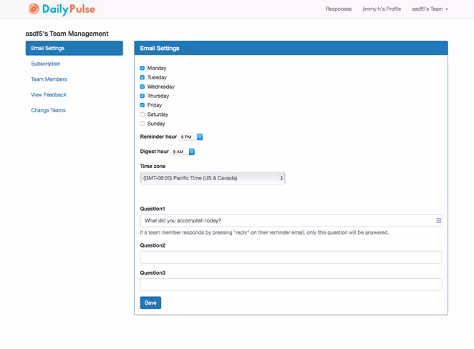Uncheck the Monday checkbox
The image size is (474, 349).
pyautogui.click(x=142, y=68)
